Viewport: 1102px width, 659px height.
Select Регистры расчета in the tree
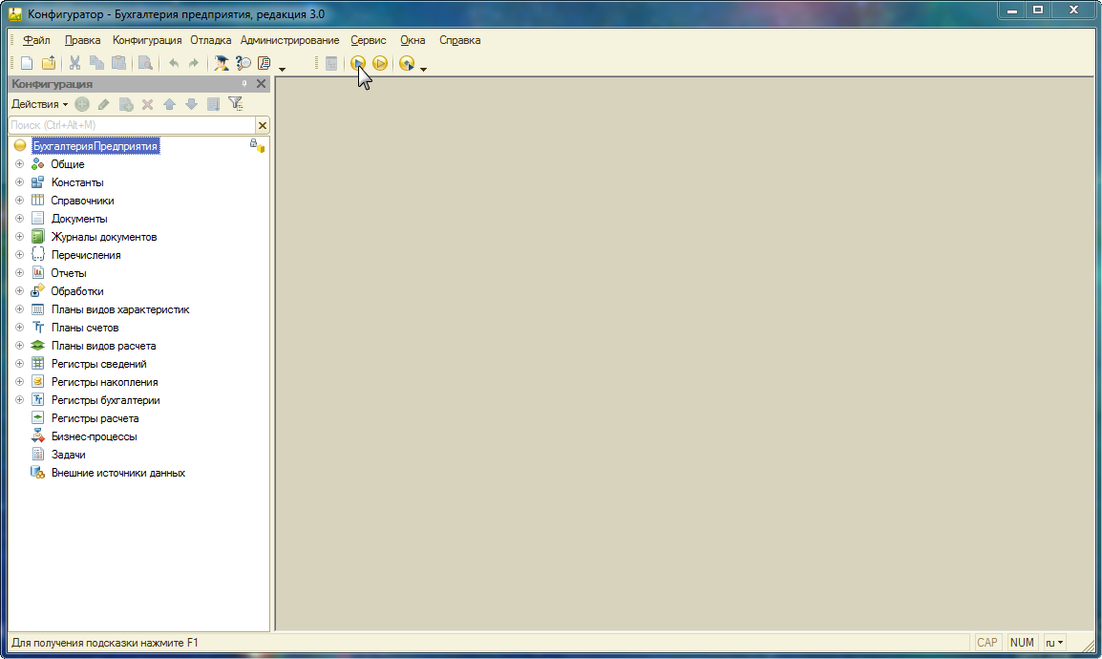click(95, 418)
